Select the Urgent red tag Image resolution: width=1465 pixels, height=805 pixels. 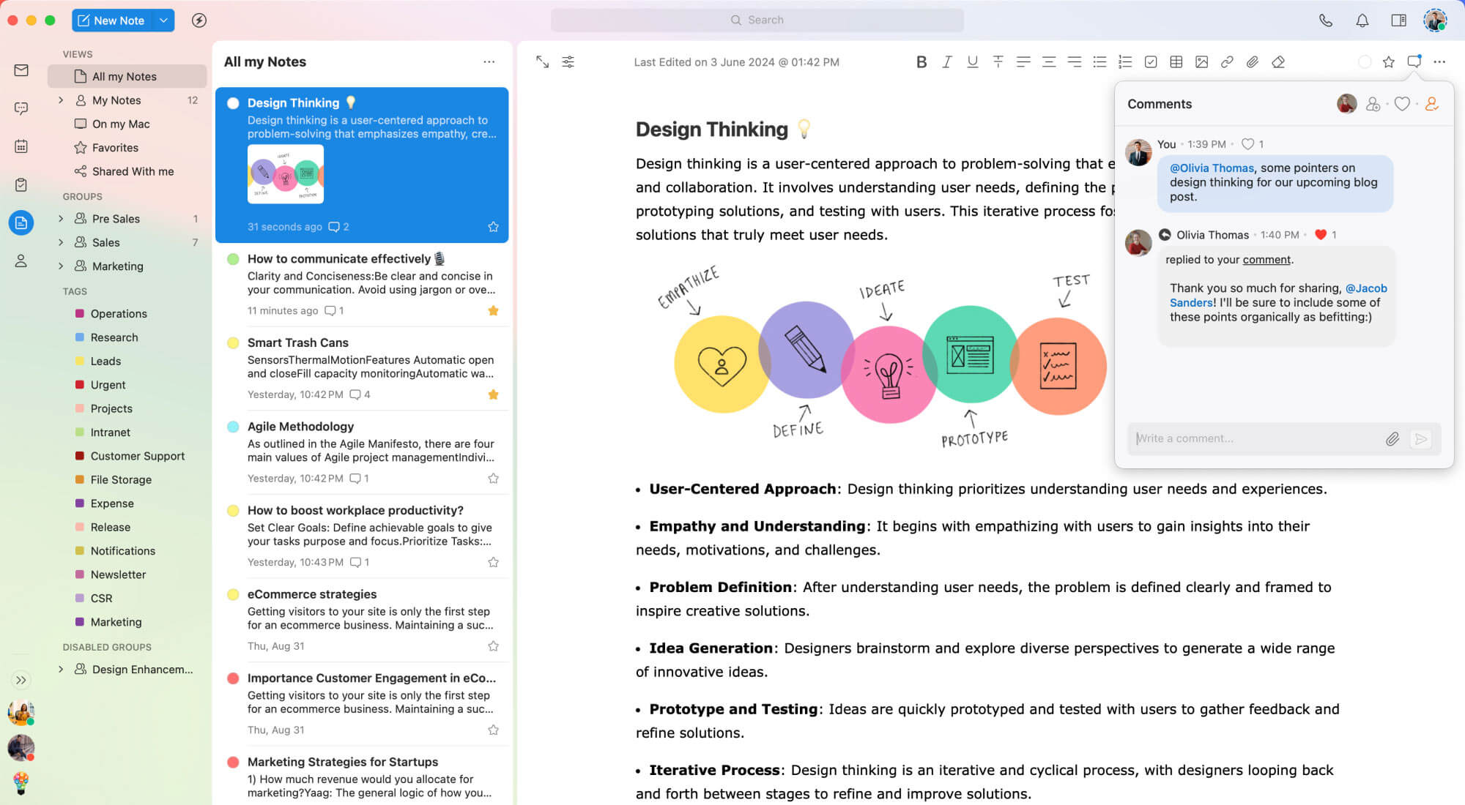point(108,385)
